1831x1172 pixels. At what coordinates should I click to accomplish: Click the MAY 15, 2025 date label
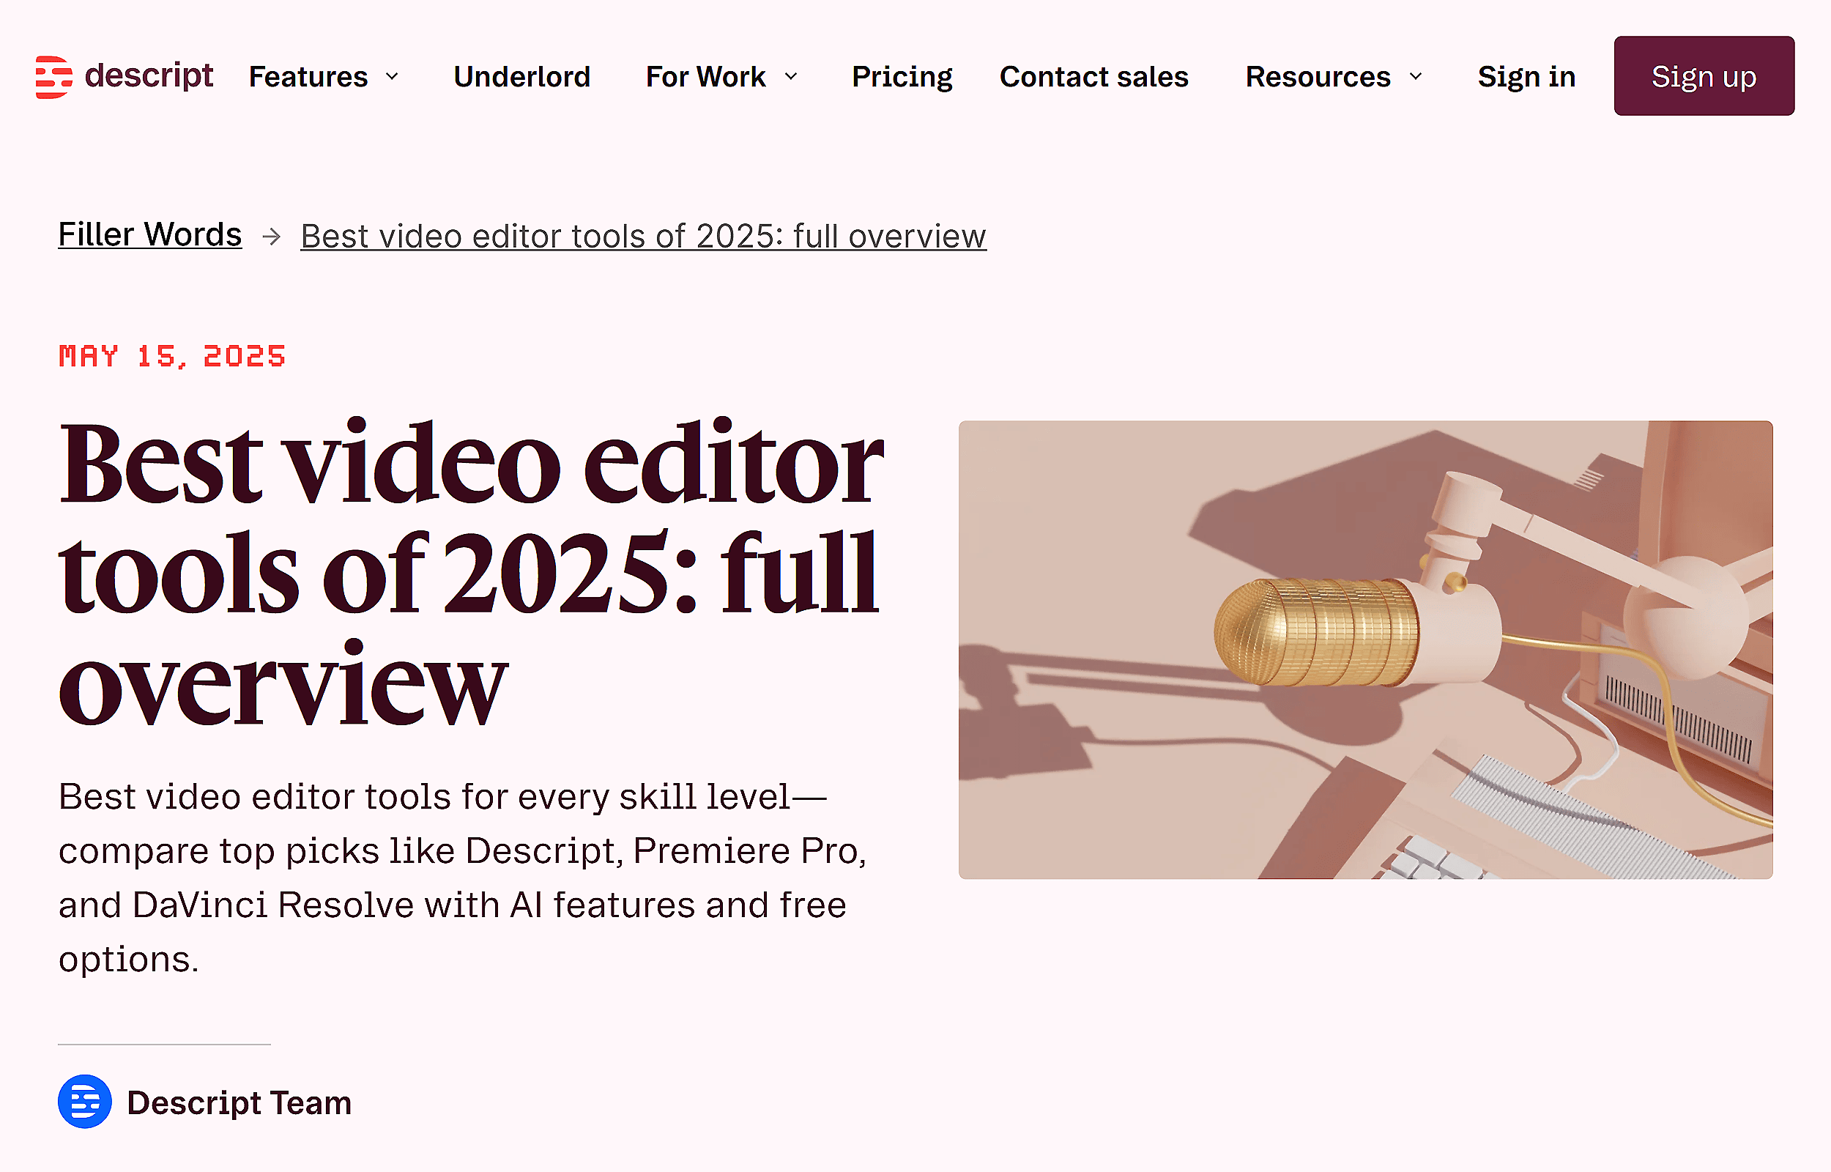172,356
